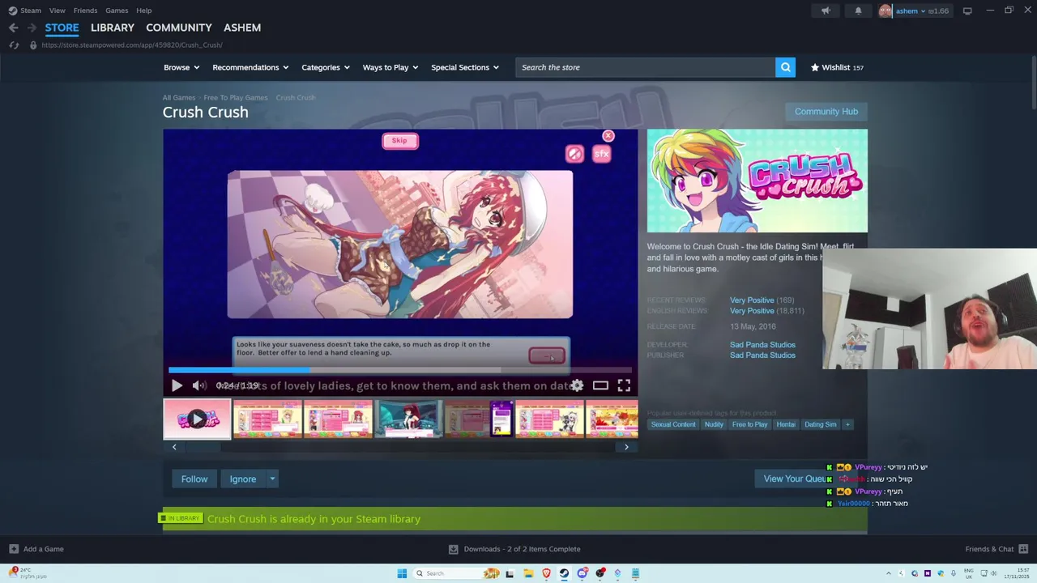1037x583 pixels.
Task: Open the Steam news announcements megaphone
Action: (x=826, y=11)
